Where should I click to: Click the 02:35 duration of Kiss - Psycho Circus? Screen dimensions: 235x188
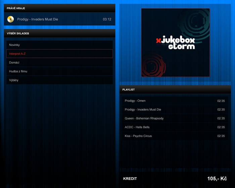[x=221, y=136]
